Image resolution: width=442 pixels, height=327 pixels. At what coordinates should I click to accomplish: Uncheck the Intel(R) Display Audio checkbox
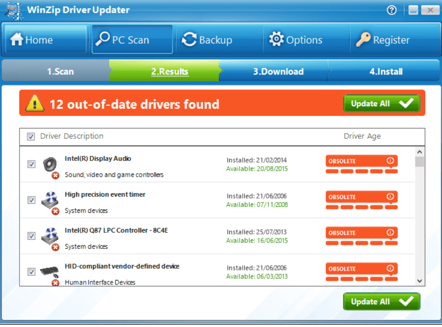point(31,164)
